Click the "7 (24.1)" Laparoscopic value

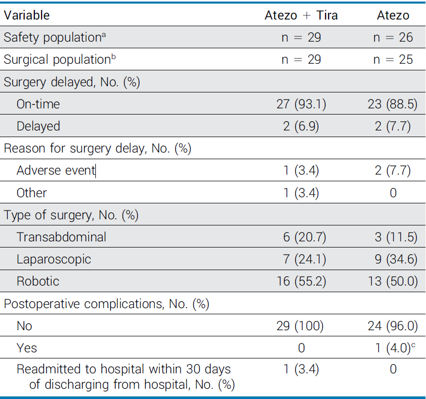(301, 259)
